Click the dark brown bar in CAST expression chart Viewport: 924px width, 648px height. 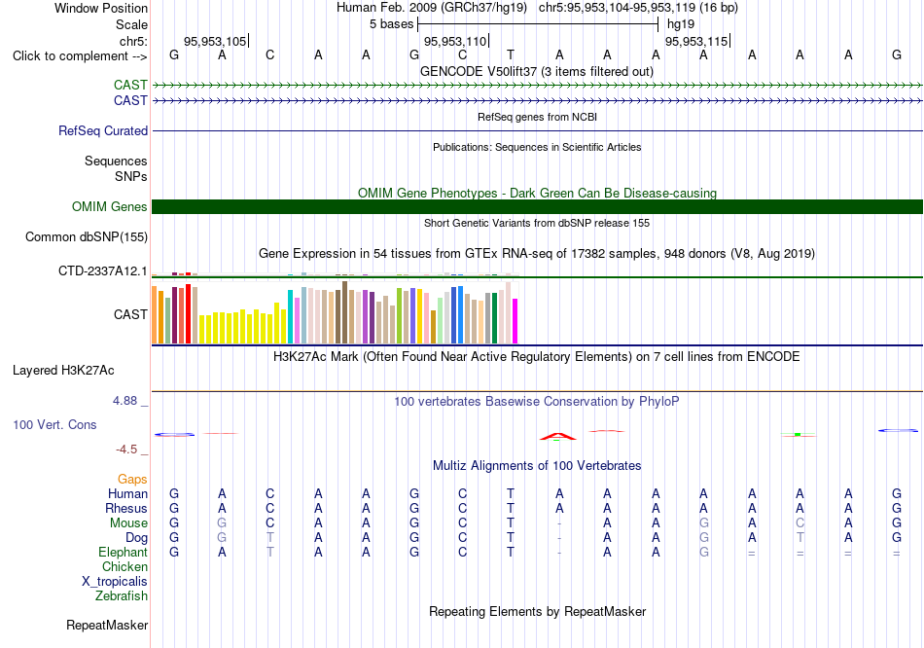pyautogui.click(x=344, y=312)
